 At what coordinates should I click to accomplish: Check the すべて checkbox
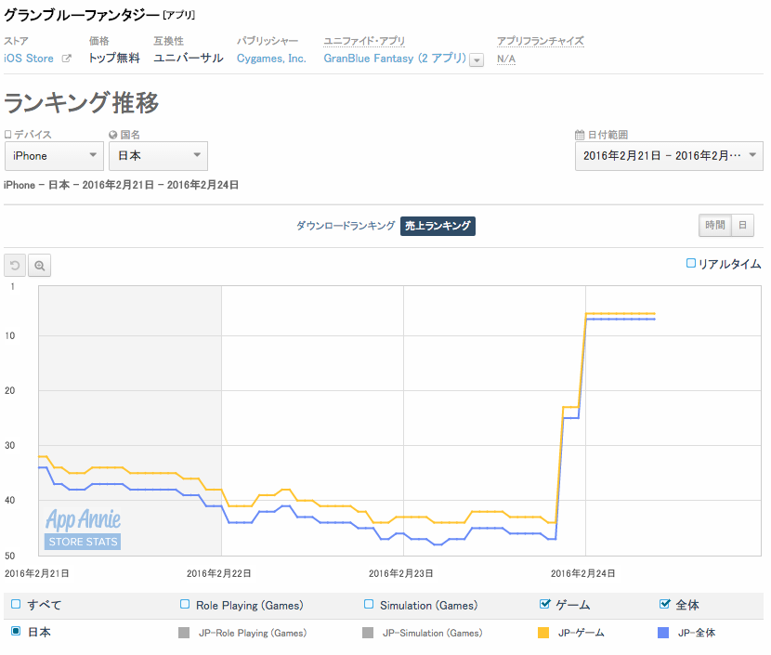16,604
